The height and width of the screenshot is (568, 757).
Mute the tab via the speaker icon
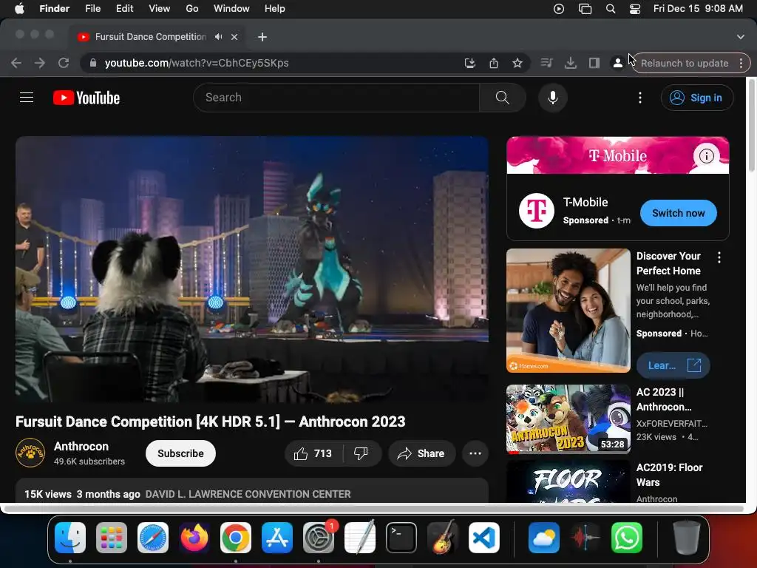[x=219, y=37]
